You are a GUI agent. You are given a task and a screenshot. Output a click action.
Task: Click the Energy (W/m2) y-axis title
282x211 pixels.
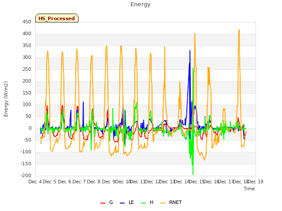pos(6,99)
